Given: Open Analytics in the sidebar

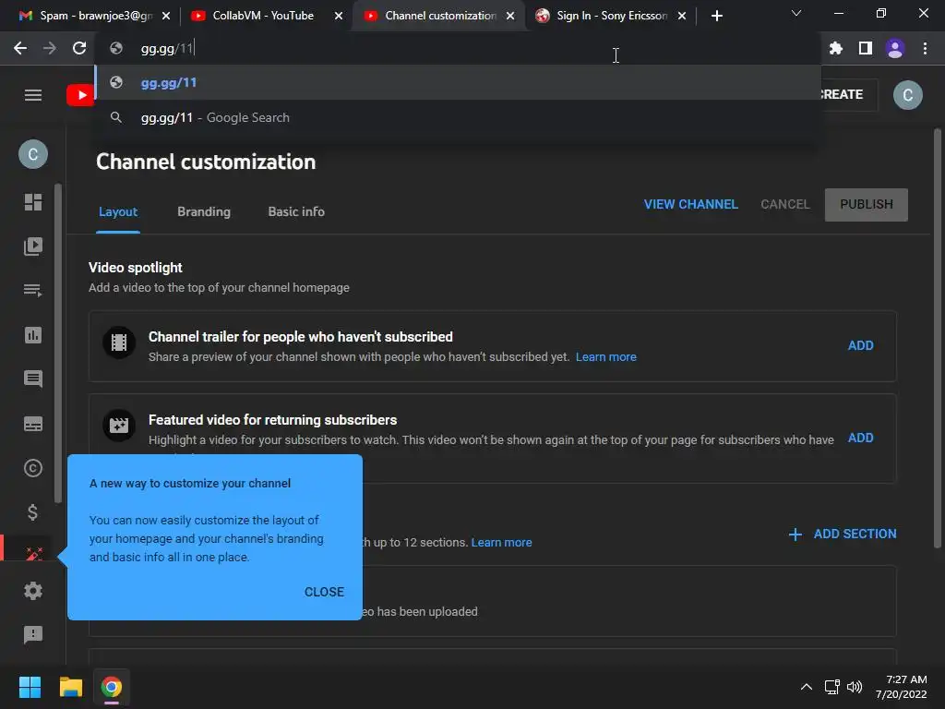Looking at the screenshot, I should [33, 335].
